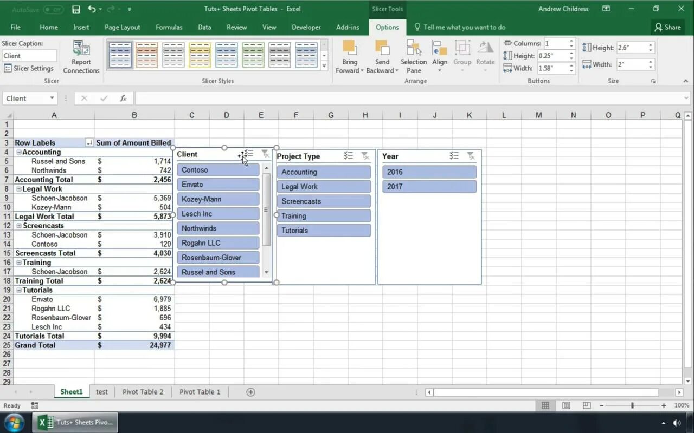Switch to the Data tab
The image size is (694, 433).
(x=204, y=27)
